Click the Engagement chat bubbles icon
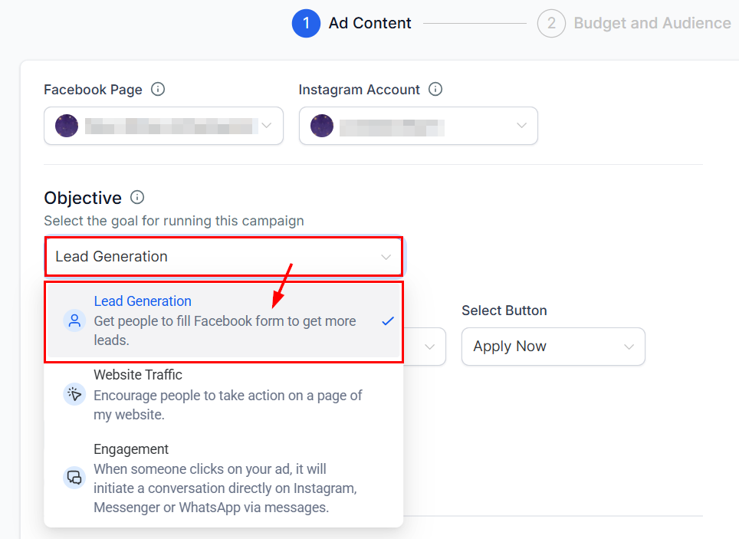The image size is (739, 539). click(74, 478)
